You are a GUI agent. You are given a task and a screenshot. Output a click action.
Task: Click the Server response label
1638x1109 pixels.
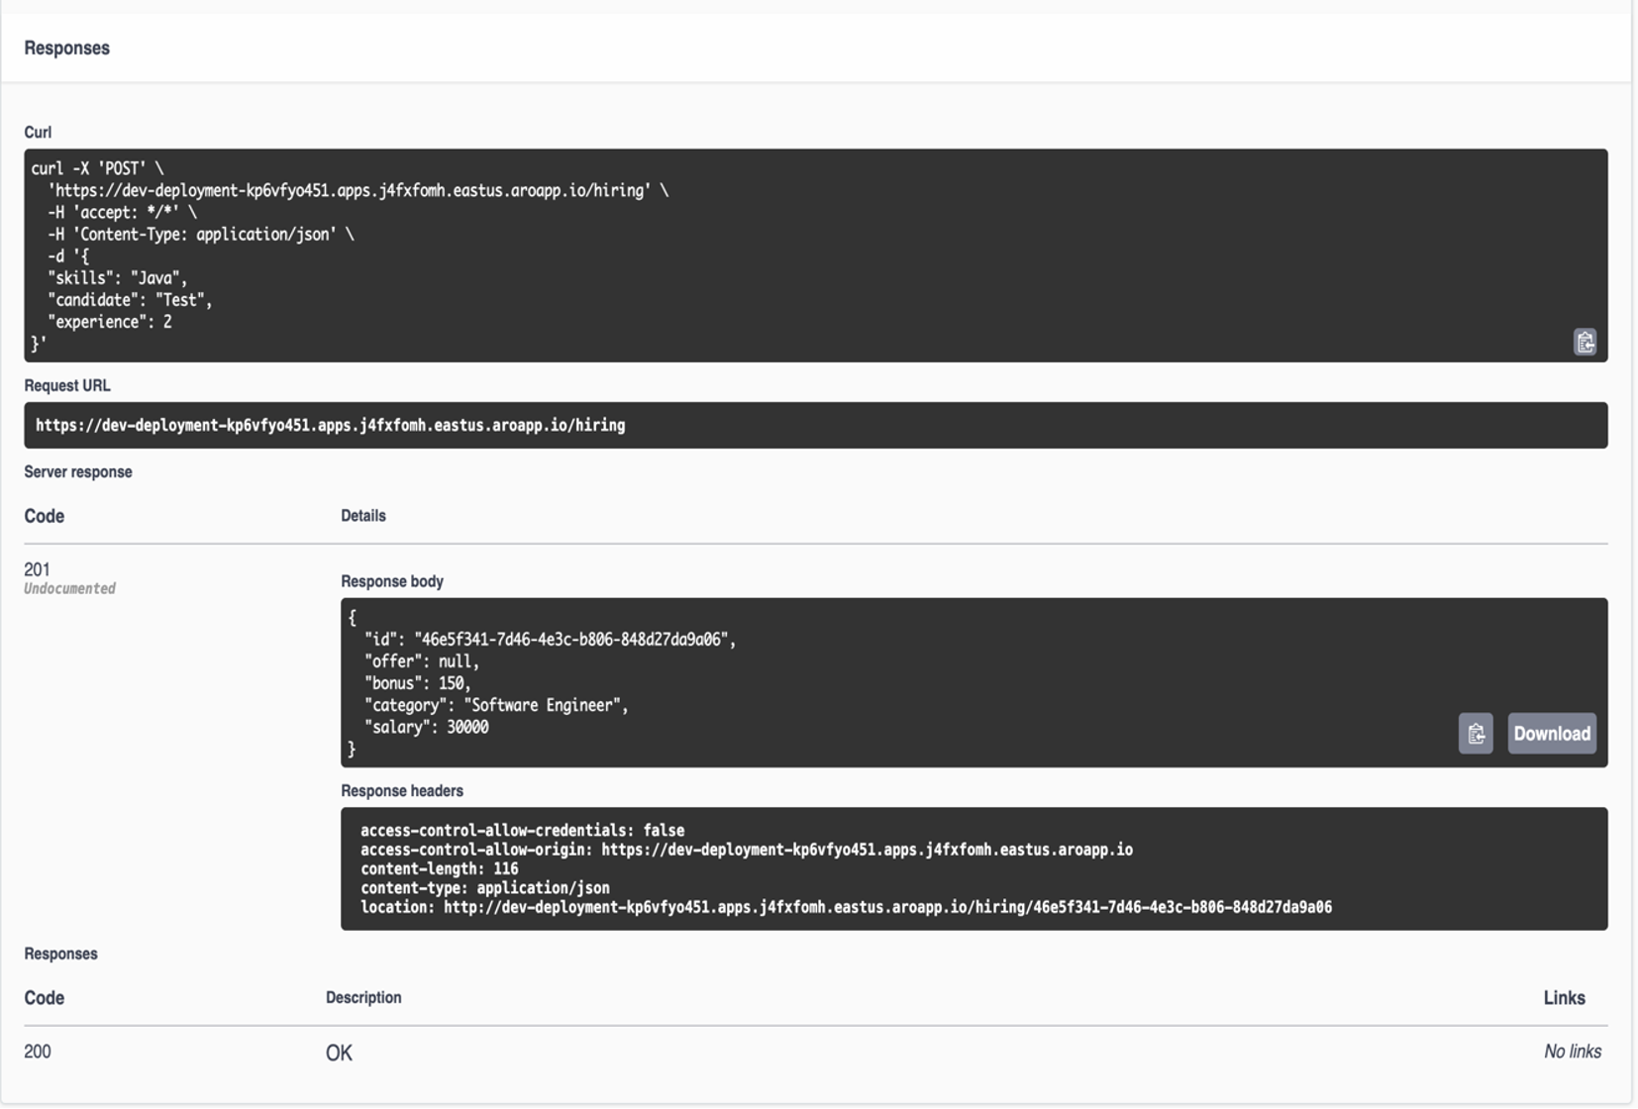tap(78, 472)
